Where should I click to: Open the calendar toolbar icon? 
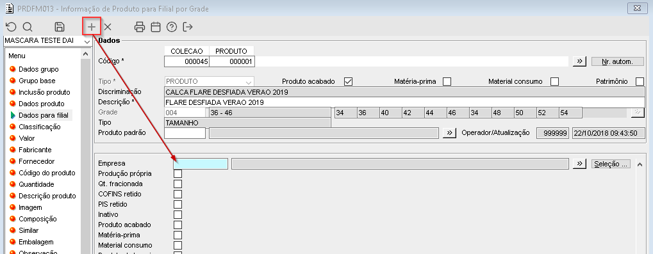(x=155, y=27)
